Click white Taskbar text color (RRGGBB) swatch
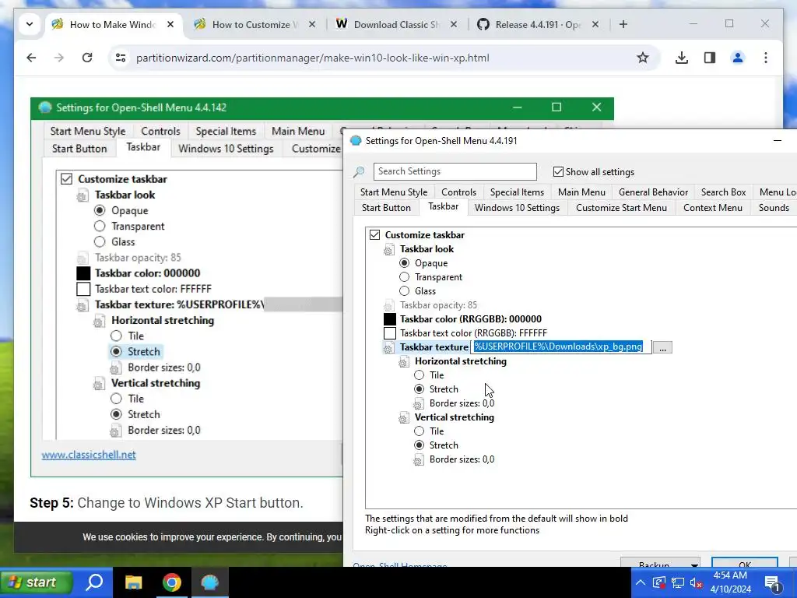This screenshot has width=797, height=598. click(390, 333)
